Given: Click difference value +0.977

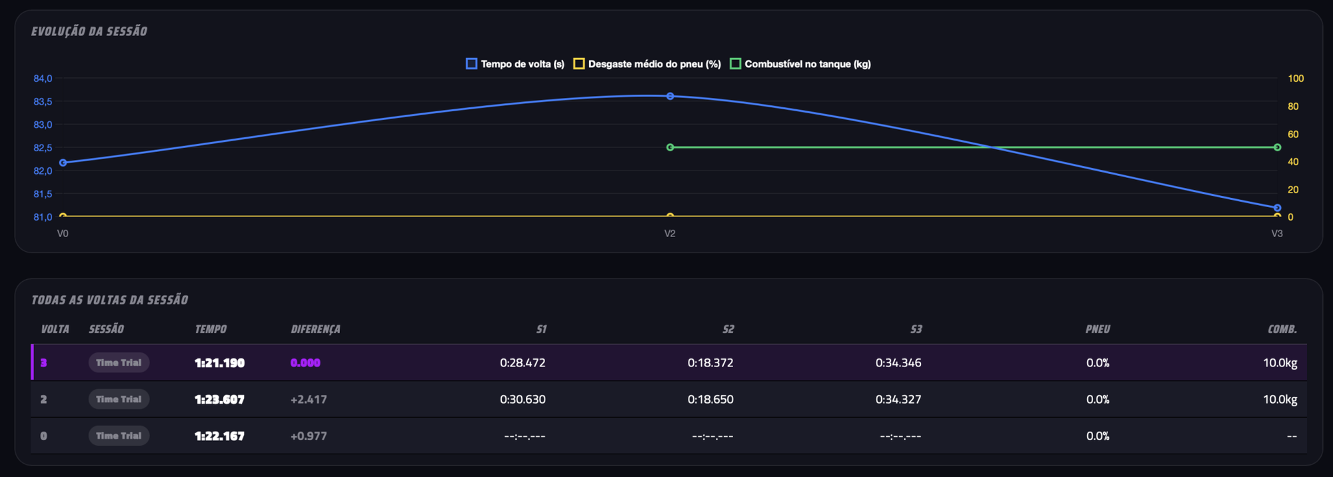Looking at the screenshot, I should [x=309, y=436].
